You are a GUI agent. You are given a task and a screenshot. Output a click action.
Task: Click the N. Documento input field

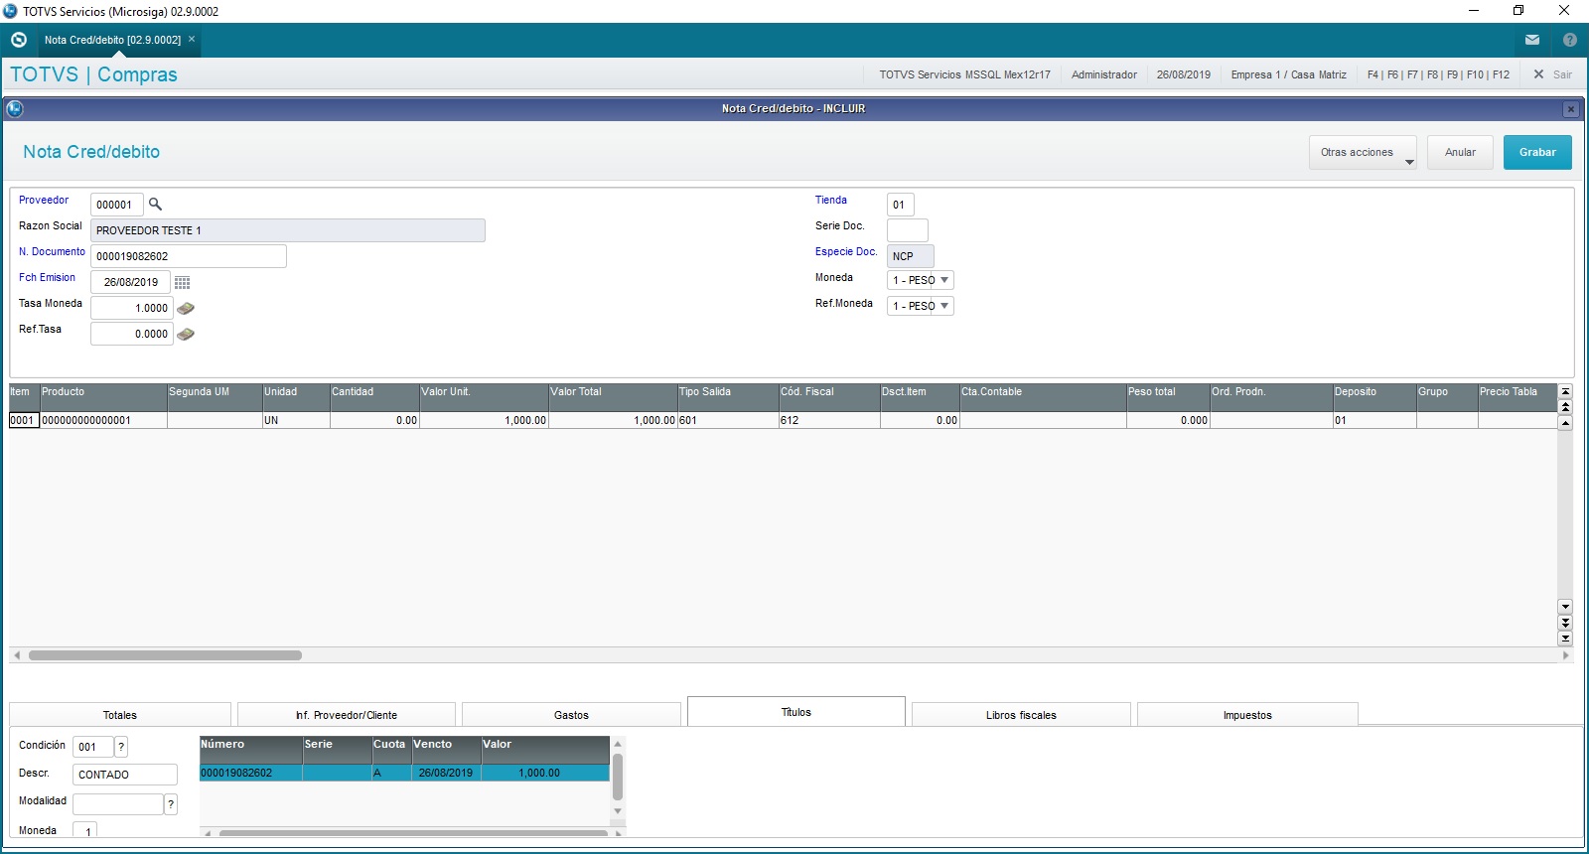(x=189, y=256)
